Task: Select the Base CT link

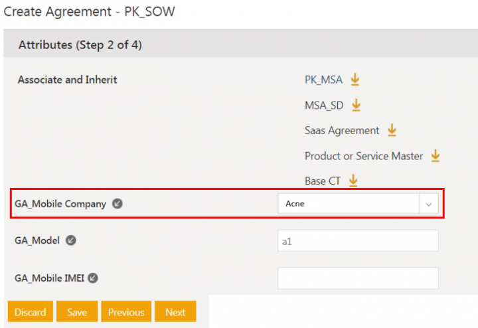Action: tap(324, 181)
